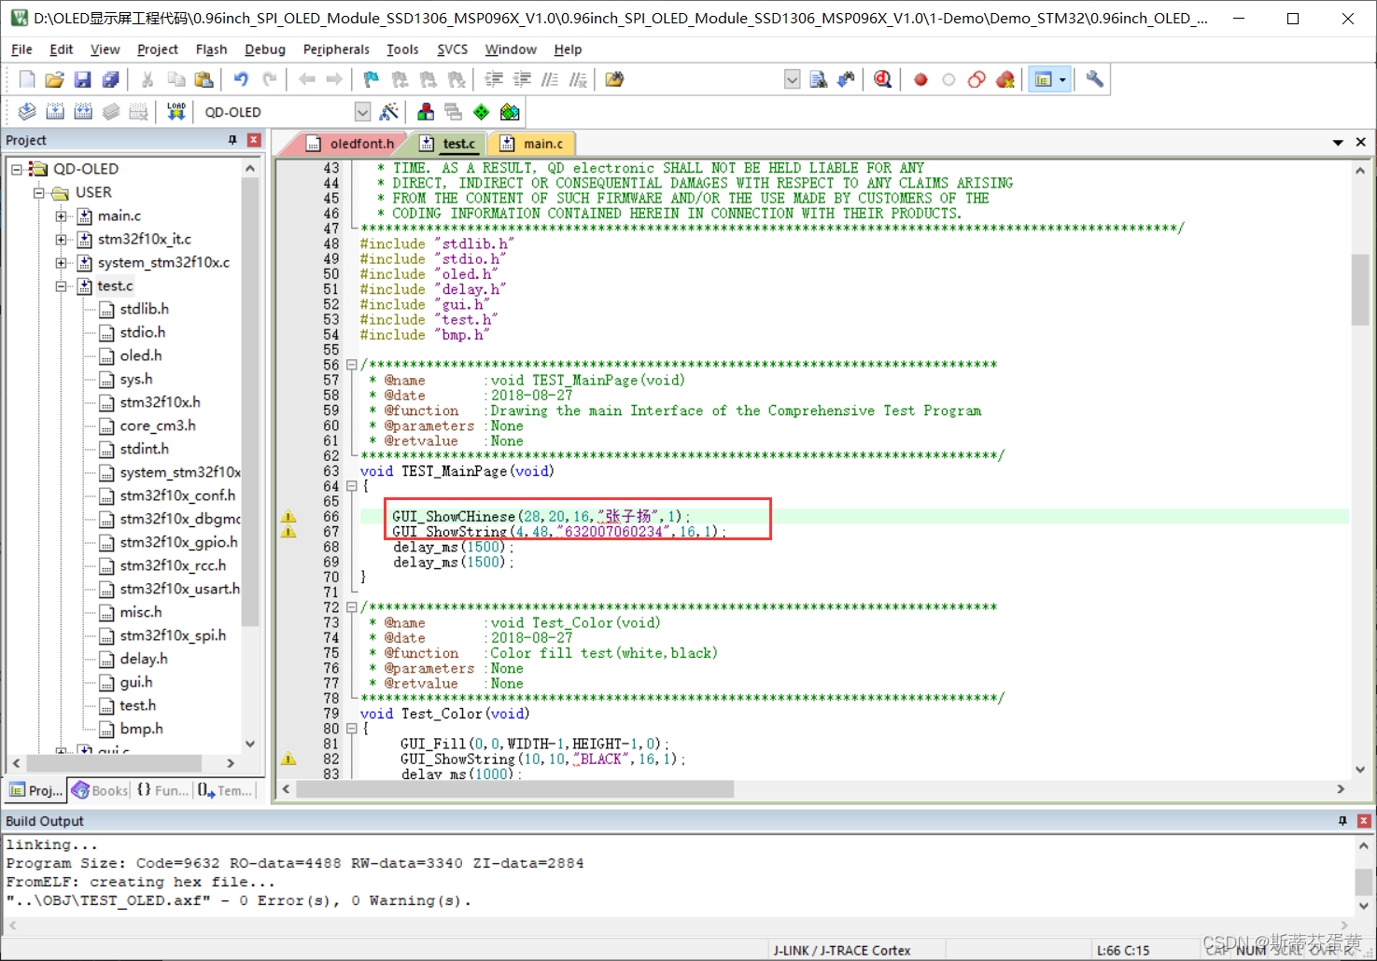
Task: Open the window layout dropdown arrow
Action: (1062, 79)
